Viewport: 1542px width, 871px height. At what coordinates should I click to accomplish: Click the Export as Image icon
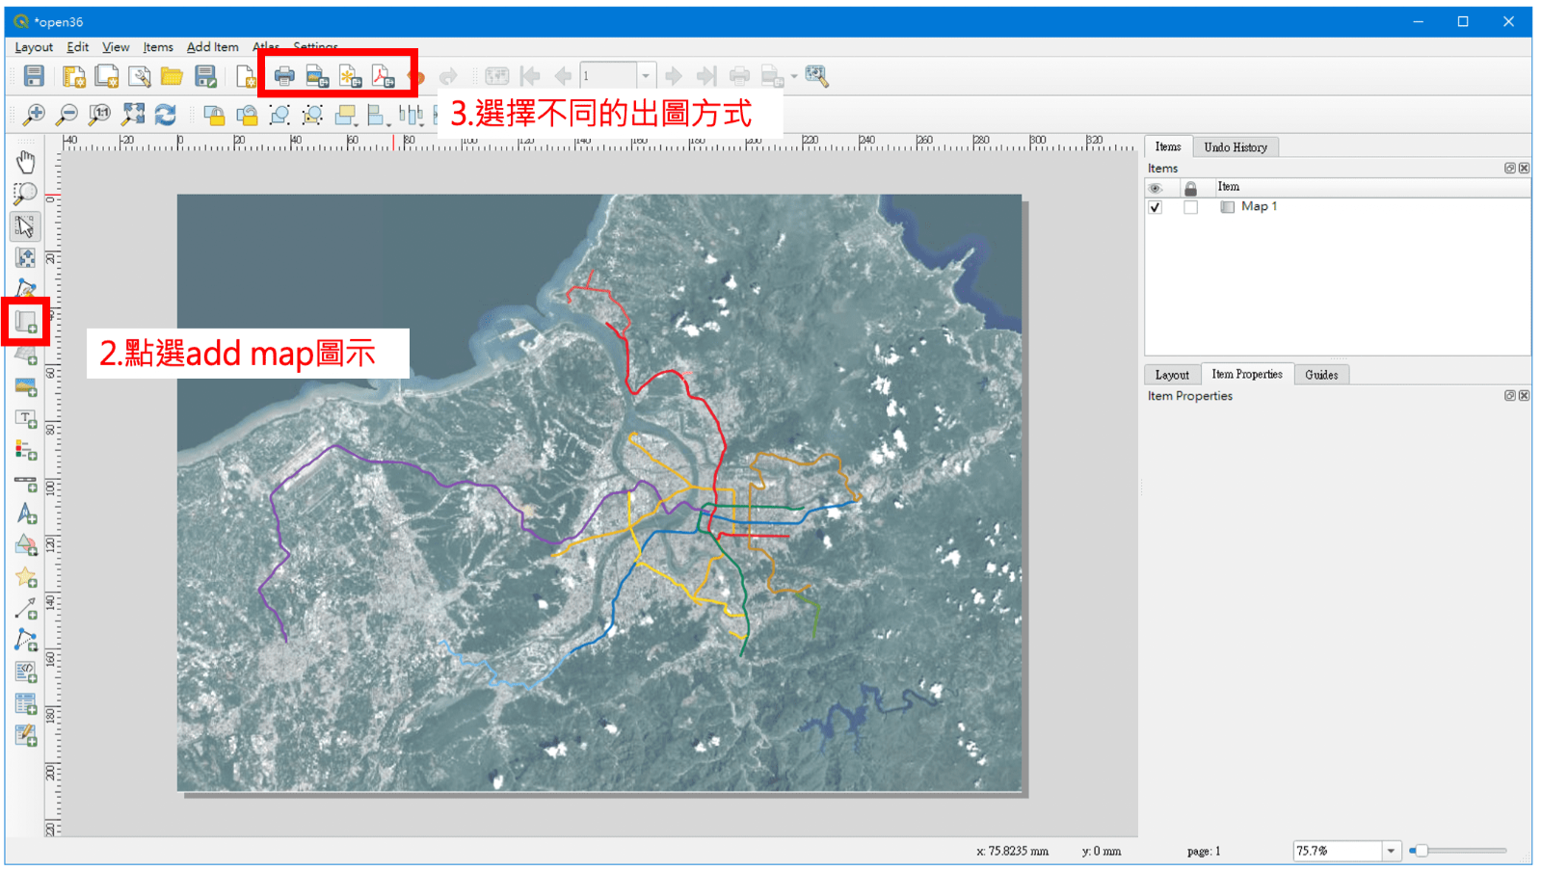tap(318, 76)
